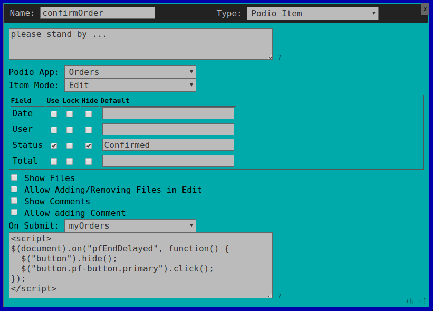Click the +f link
Screen dimensions: 433x311
422,301
